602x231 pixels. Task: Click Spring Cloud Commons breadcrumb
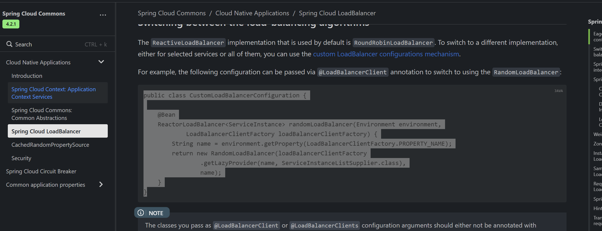pos(172,13)
